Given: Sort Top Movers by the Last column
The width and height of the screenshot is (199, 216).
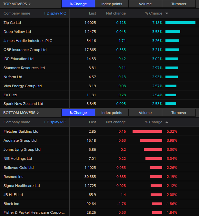Looking at the screenshot, I should 92,13.
